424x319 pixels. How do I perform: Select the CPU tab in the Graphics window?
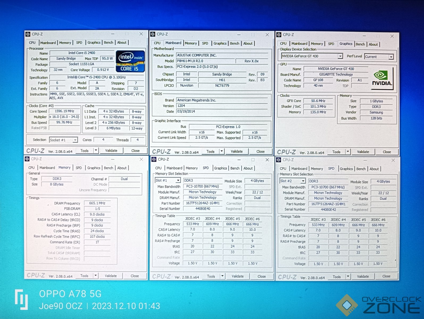tap(283, 44)
